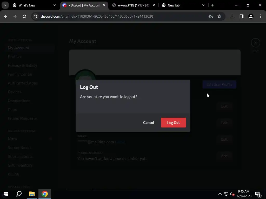Image resolution: width=266 pixels, height=199 pixels.
Task: Close the What's New tab
Action: click(55, 5)
